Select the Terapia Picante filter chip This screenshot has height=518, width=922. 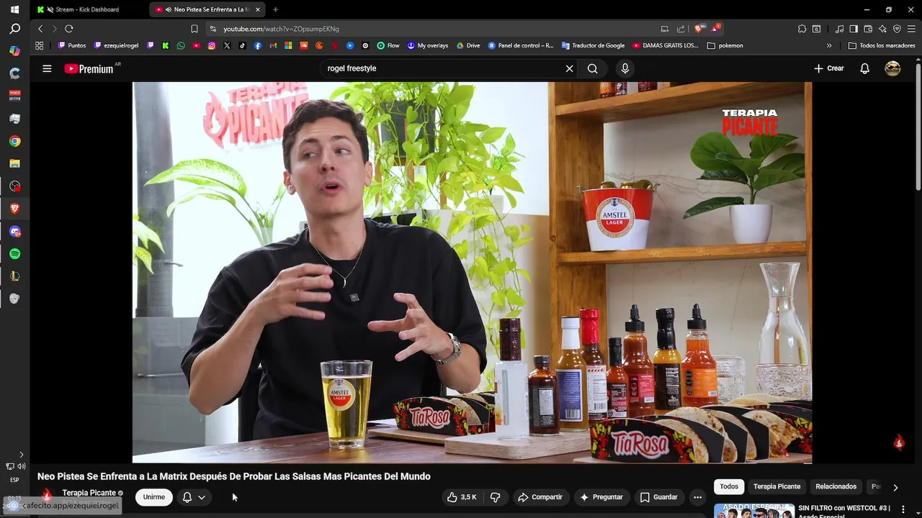pos(776,486)
